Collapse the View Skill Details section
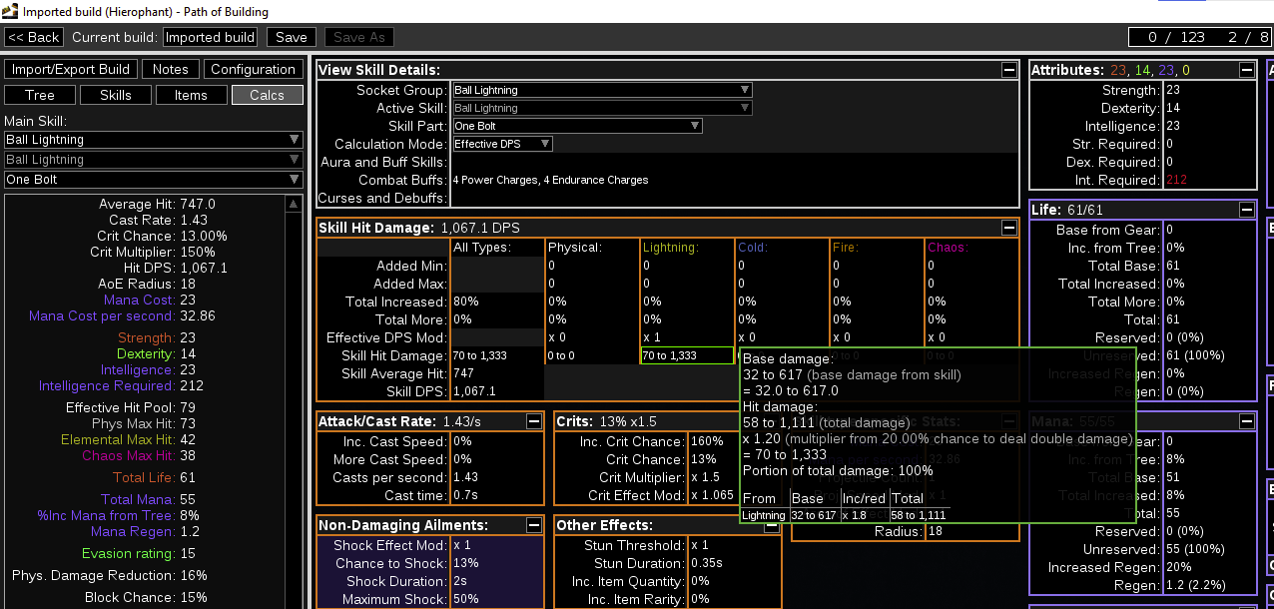The width and height of the screenshot is (1274, 609). 1010,70
